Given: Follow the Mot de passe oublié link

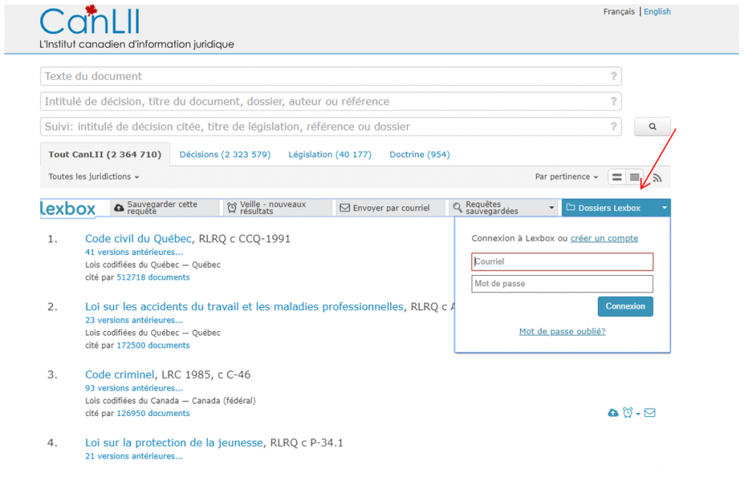Looking at the screenshot, I should click(x=562, y=332).
